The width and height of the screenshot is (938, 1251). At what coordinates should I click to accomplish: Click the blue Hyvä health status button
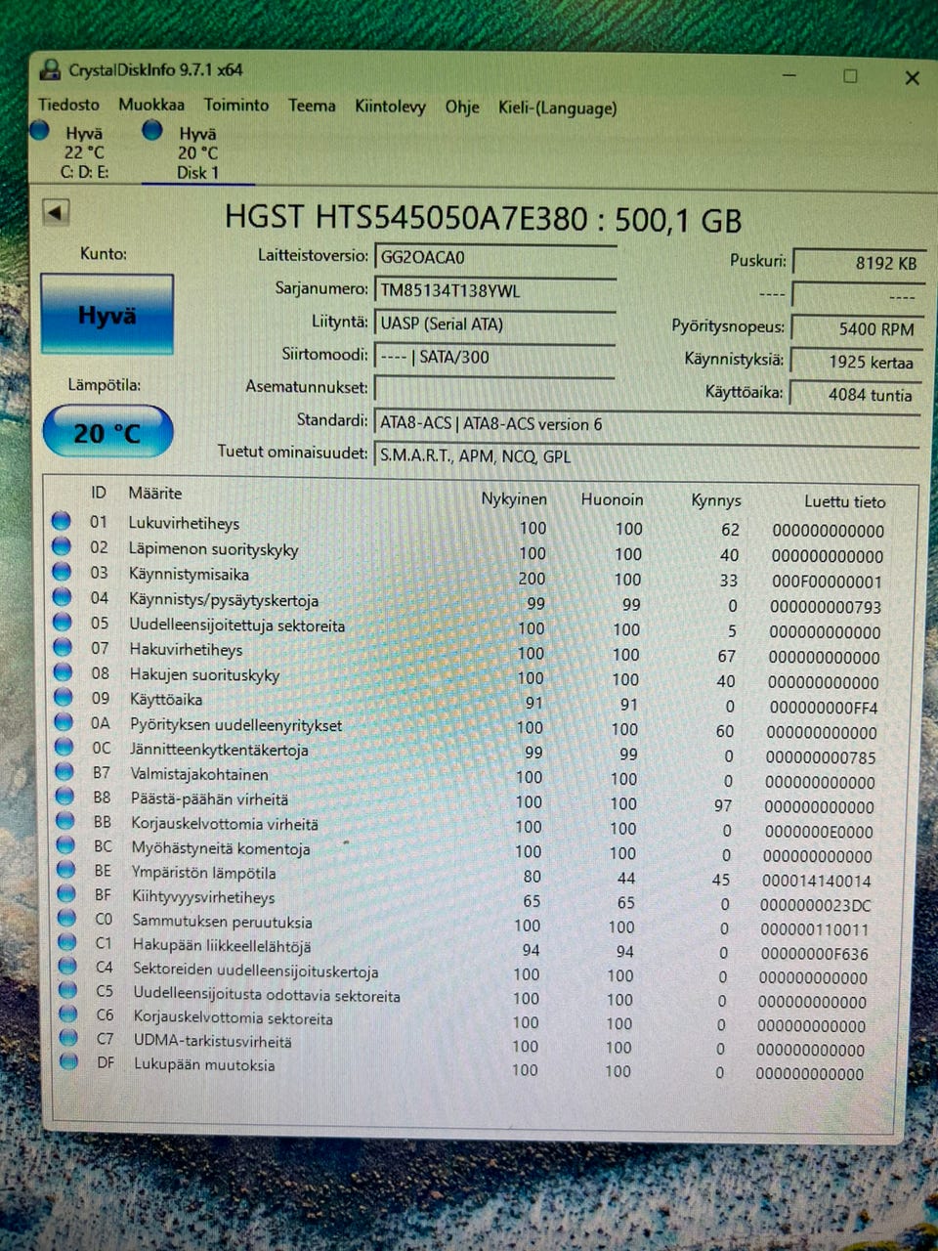107,315
